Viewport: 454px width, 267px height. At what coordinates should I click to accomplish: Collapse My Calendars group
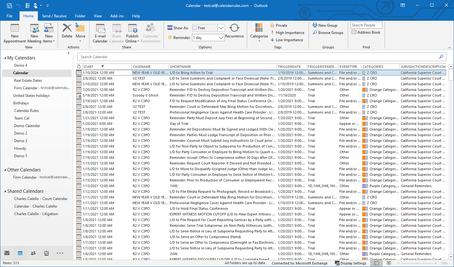pos(5,58)
